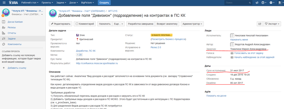Click Начать наблюдение за этой задачей
This screenshot has width=284, height=109.
pyautogui.click(x=254, y=57)
